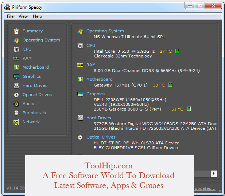The height and width of the screenshot is (196, 225).
Task: Click the RAM heading link in summary
Action: coord(91,65)
